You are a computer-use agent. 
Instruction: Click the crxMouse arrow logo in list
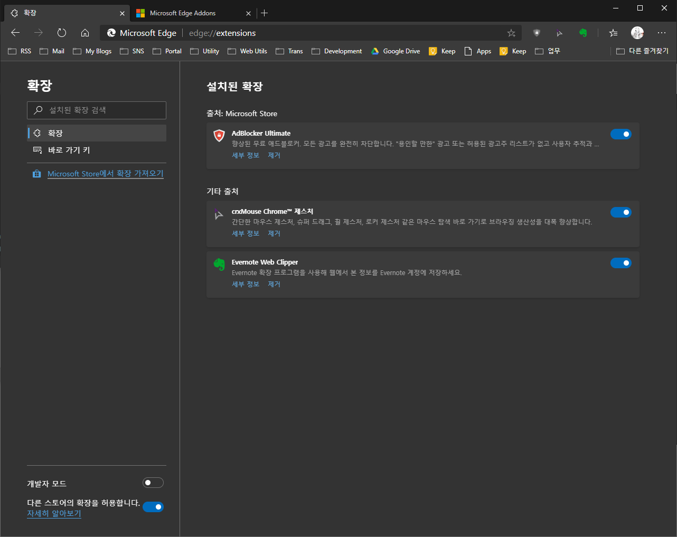tap(219, 214)
